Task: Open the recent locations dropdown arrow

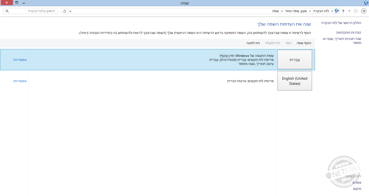Action: pyautogui.click(x=350, y=11)
